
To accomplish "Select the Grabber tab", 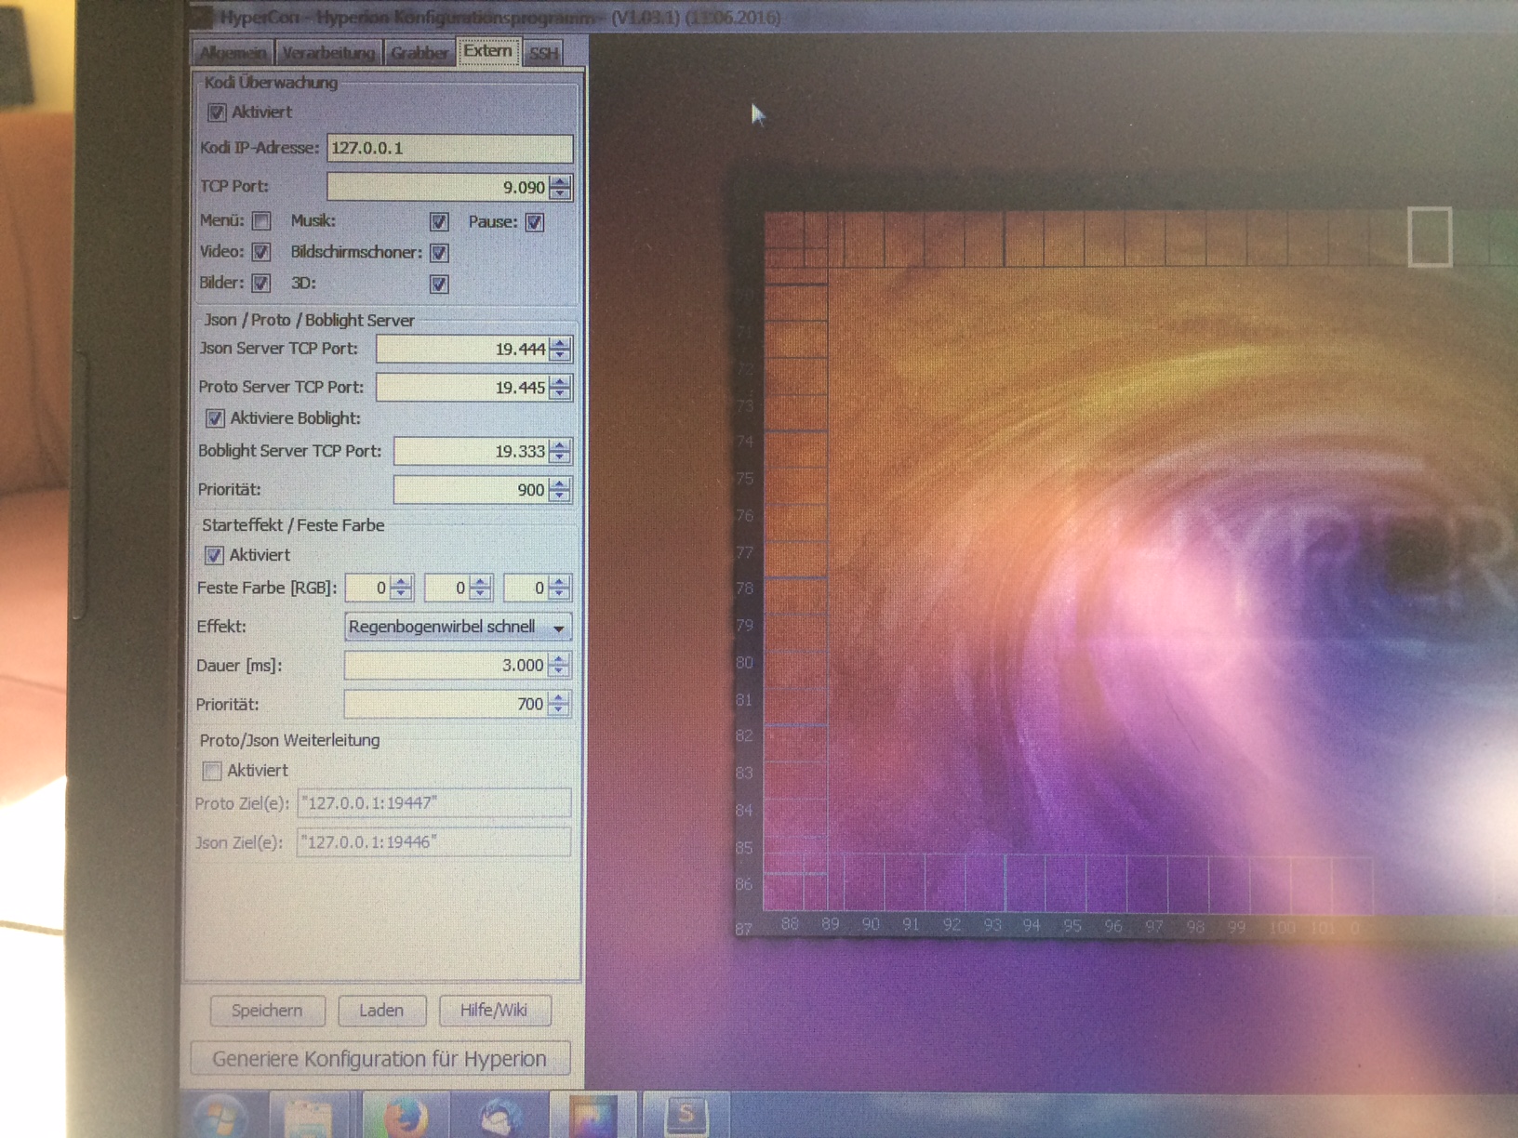I will [x=419, y=53].
